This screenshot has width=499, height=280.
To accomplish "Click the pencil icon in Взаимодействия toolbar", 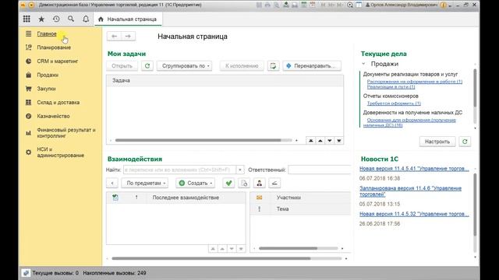I will [x=274, y=183].
